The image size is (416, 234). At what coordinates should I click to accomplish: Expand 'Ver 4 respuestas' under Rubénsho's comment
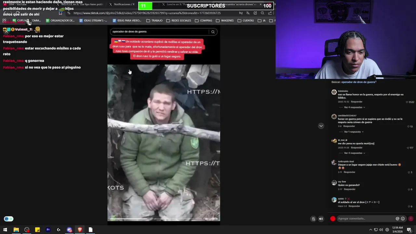(x=354, y=107)
